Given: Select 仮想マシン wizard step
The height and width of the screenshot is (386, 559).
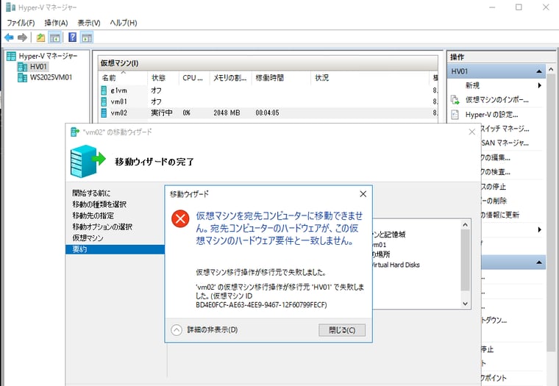Looking at the screenshot, I should (x=88, y=238).
